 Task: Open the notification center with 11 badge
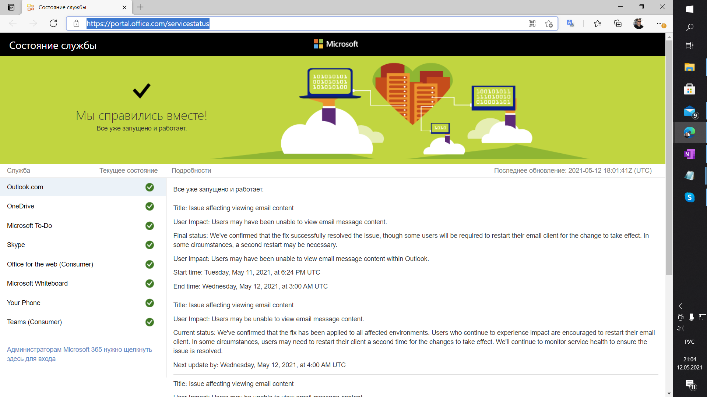[690, 385]
